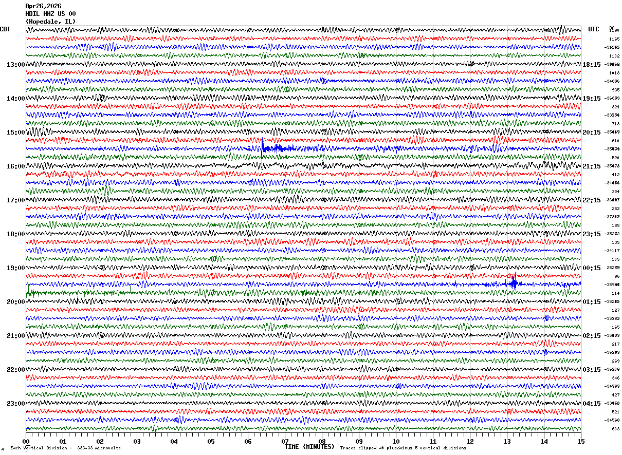The image size is (622, 455).
Task: Click minute tick label 11 on time axis
Action: 433,442
